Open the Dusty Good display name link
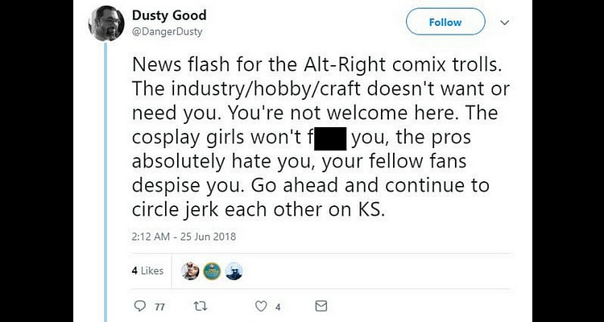Screen dimensions: 604x322 point(169,15)
